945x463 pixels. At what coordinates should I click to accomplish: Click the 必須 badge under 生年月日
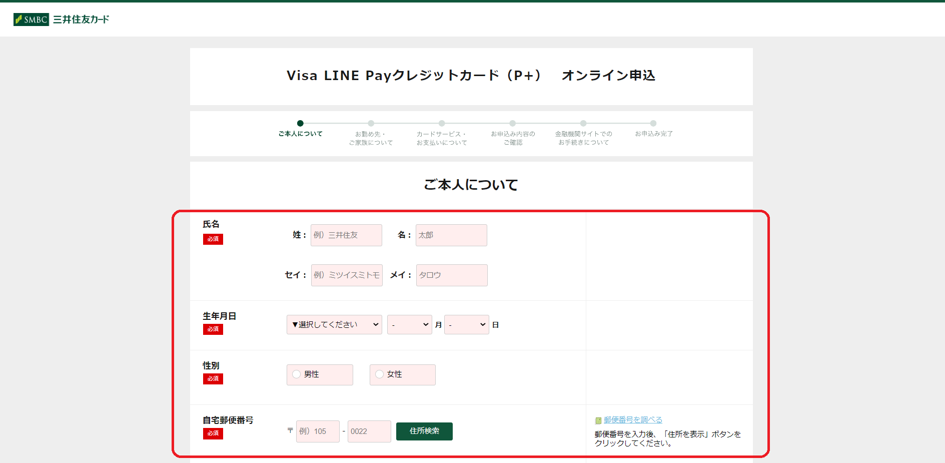(213, 329)
